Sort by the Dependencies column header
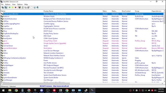 point(157,11)
